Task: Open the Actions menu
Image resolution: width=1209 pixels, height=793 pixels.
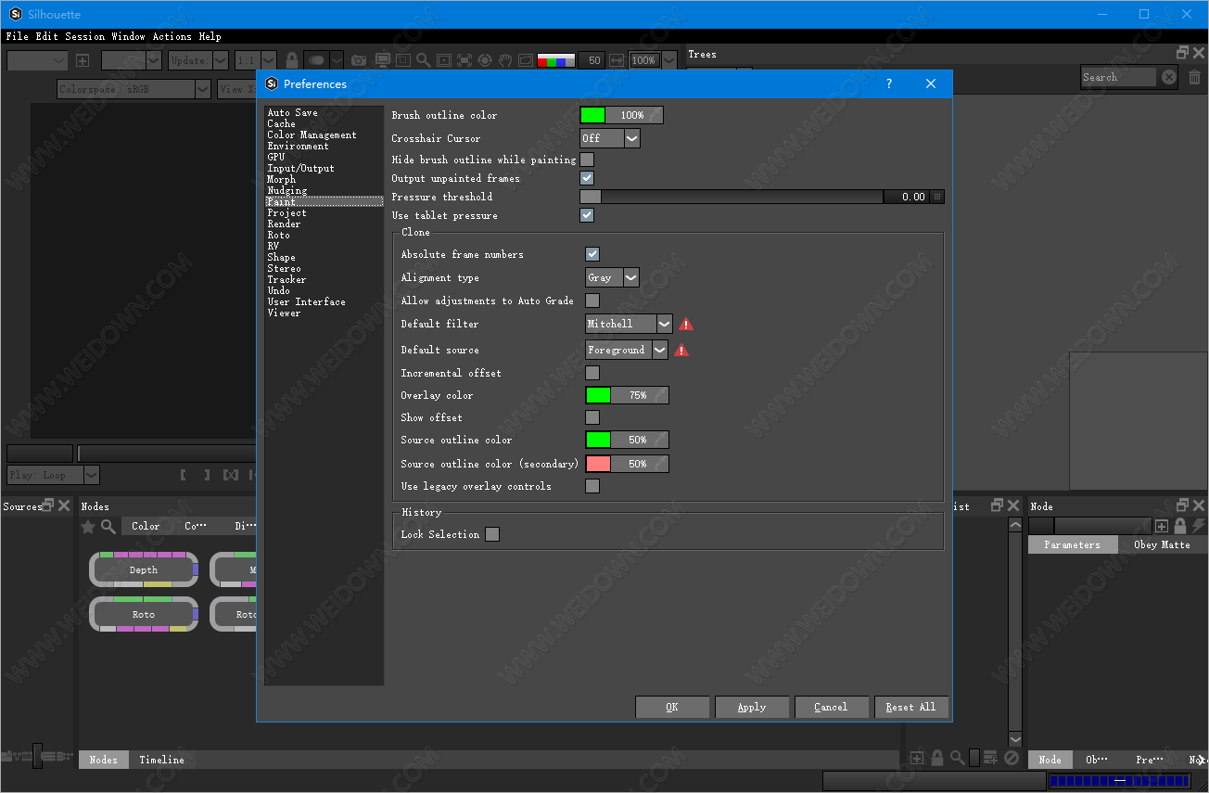Action: pyautogui.click(x=172, y=36)
